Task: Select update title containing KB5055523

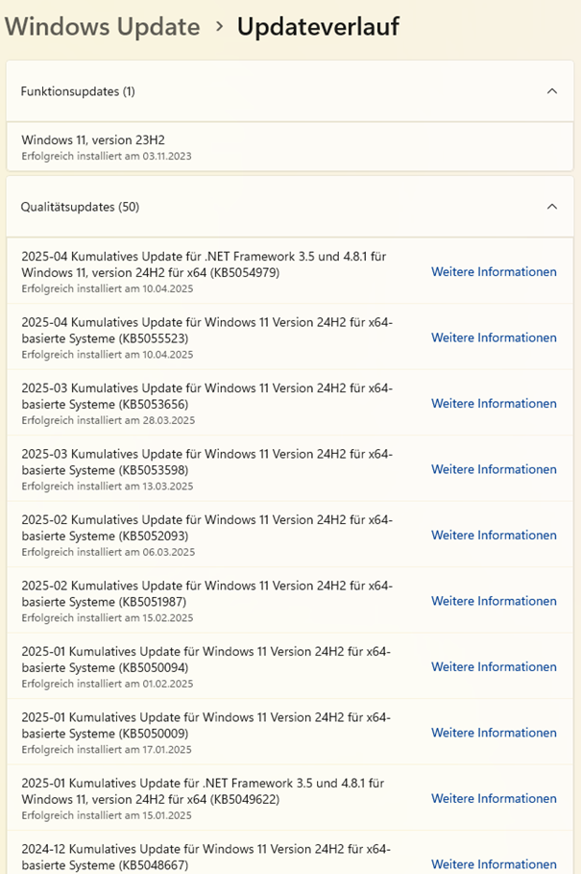Action: click(x=207, y=330)
